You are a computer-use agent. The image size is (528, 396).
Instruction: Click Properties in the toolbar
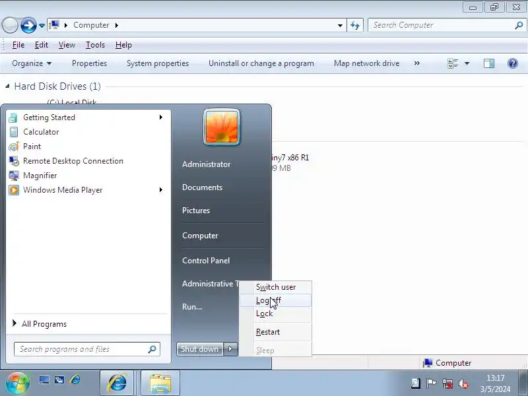89,63
